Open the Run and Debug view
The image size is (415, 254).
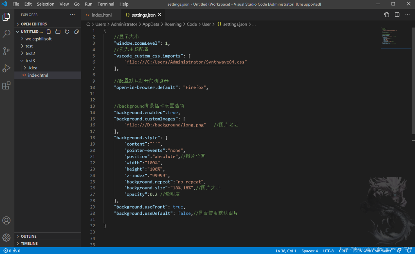[x=7, y=68]
